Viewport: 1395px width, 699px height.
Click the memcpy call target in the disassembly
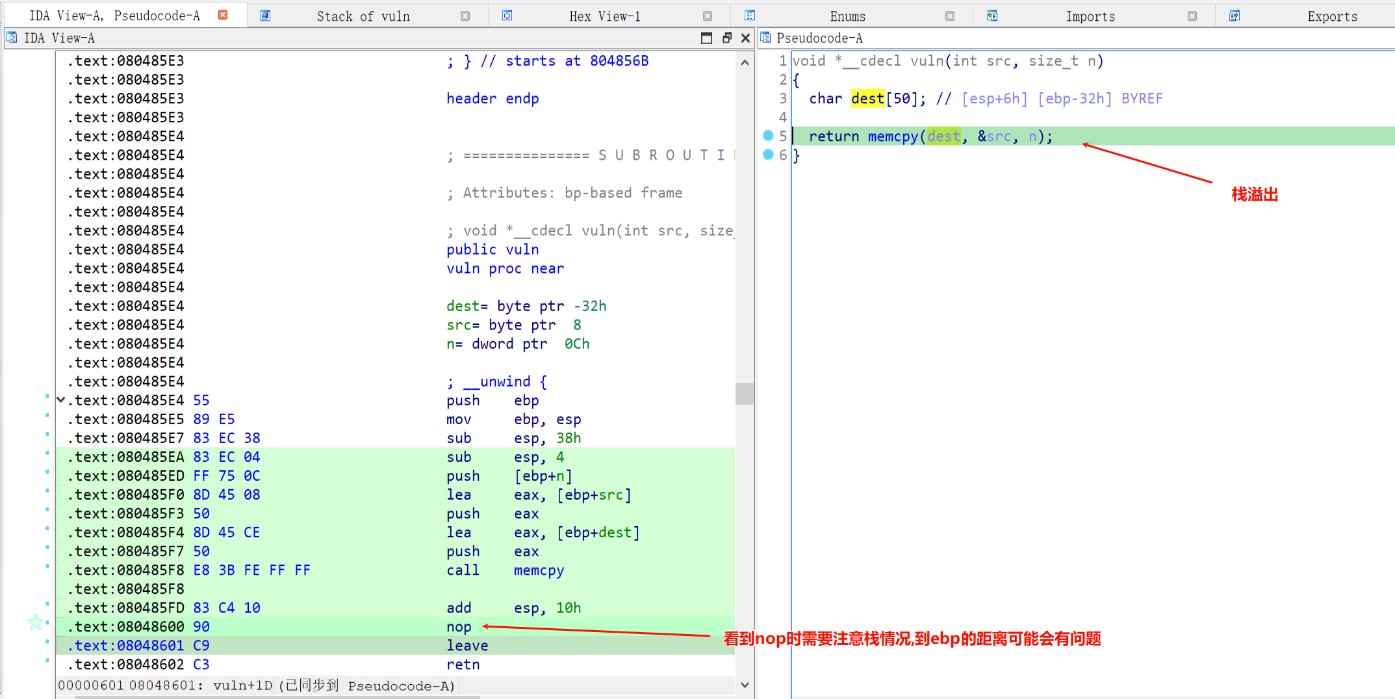539,570
